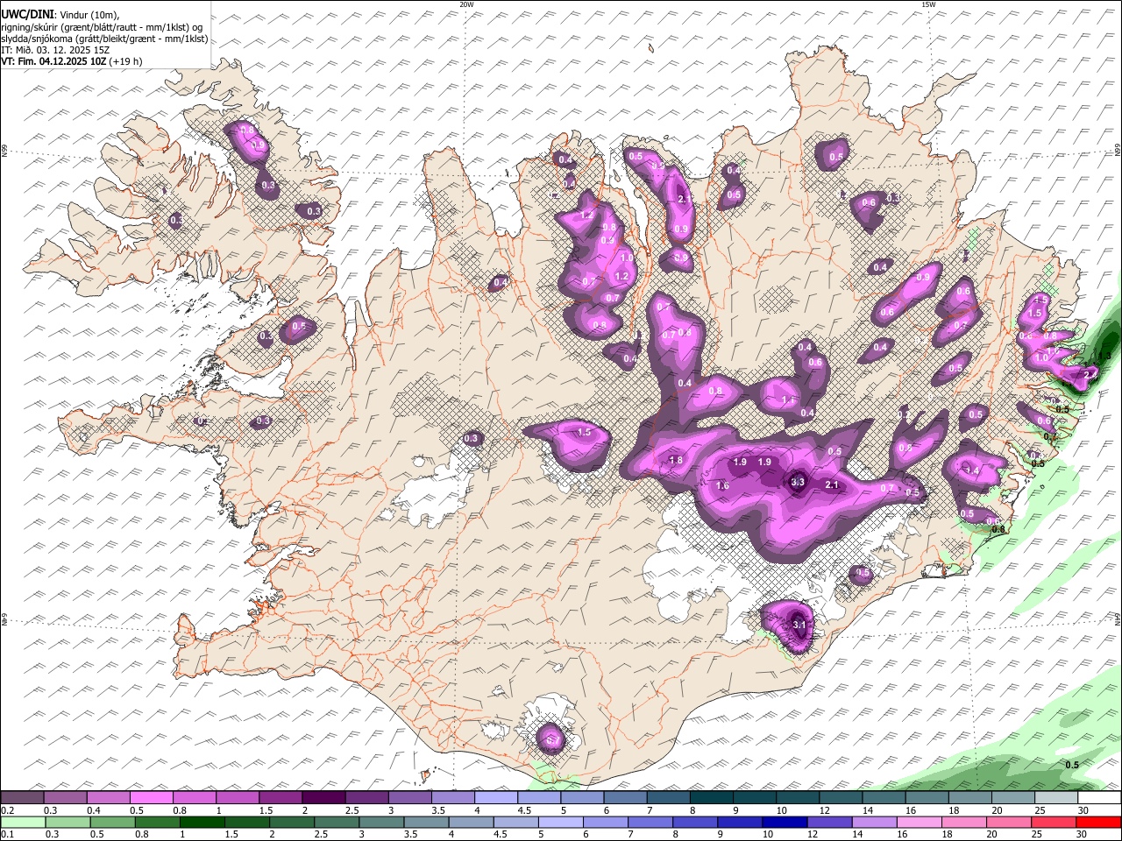Click the bright pink swatch between 0.5 and 0.8 in snow legend

pyautogui.click(x=151, y=798)
